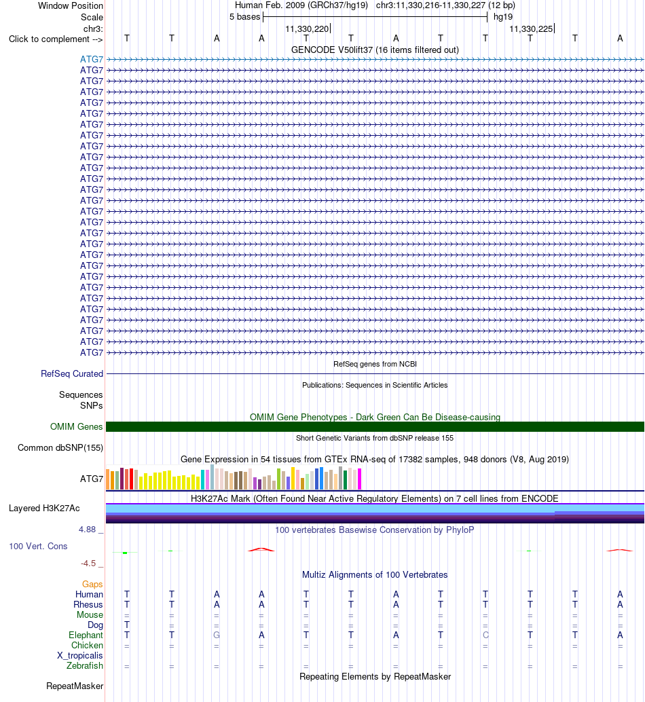Click the 'RepeatMasker' track label
Viewport: 645px width, 702px height.
point(75,686)
